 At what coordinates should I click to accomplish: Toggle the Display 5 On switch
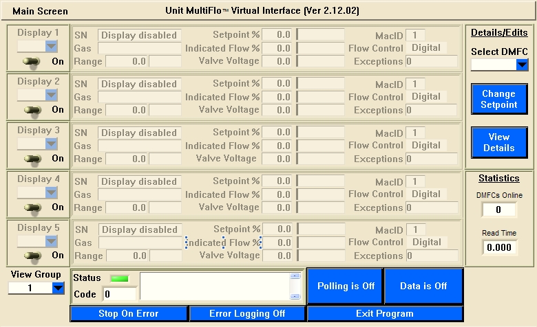point(32,256)
